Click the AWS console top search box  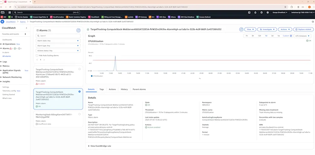[46, 13]
